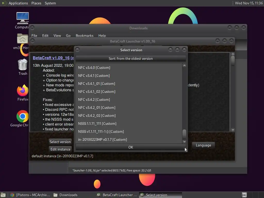Open the Places menu
The height and width of the screenshot is (198, 264).
pos(36,3)
